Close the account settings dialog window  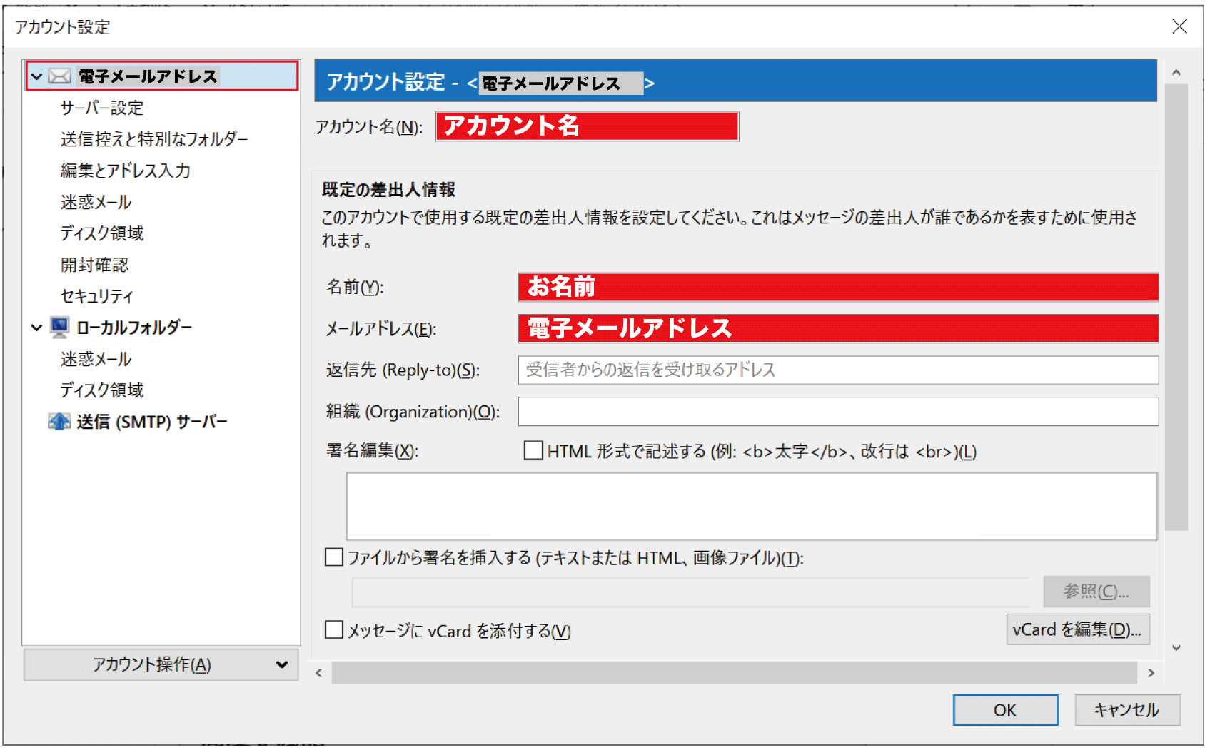pos(1179,26)
